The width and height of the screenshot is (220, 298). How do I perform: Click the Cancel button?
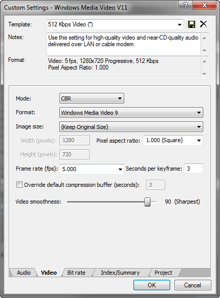click(193, 285)
